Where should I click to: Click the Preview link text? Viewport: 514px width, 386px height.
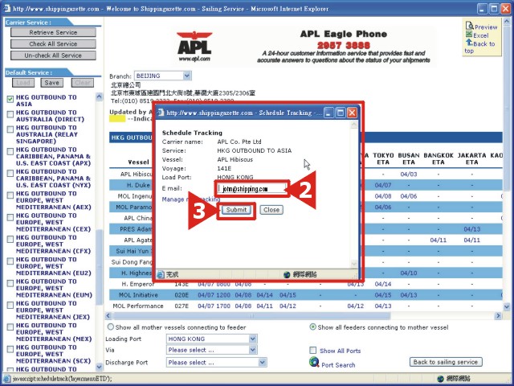coord(486,27)
